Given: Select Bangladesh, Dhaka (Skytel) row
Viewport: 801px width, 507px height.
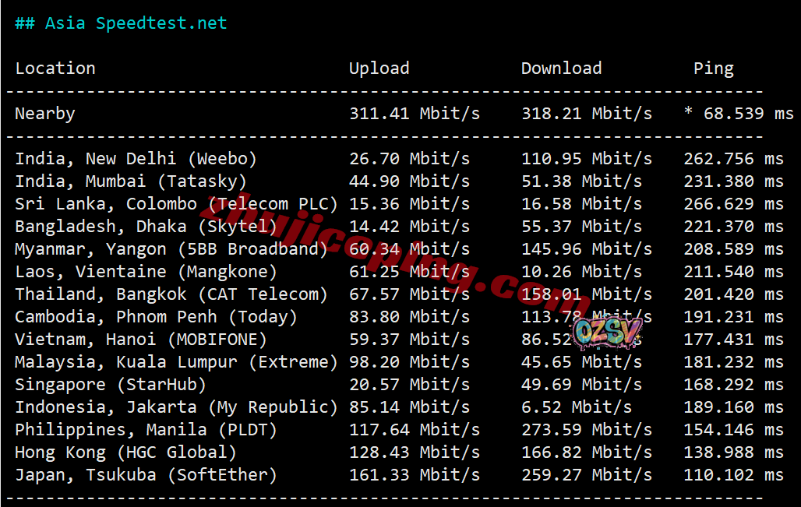Looking at the screenshot, I should [x=146, y=227].
